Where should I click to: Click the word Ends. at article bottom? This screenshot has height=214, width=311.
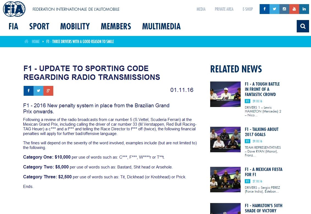pos(28,187)
